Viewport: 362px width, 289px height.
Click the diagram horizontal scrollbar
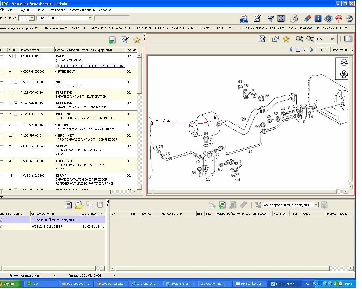tap(247, 191)
